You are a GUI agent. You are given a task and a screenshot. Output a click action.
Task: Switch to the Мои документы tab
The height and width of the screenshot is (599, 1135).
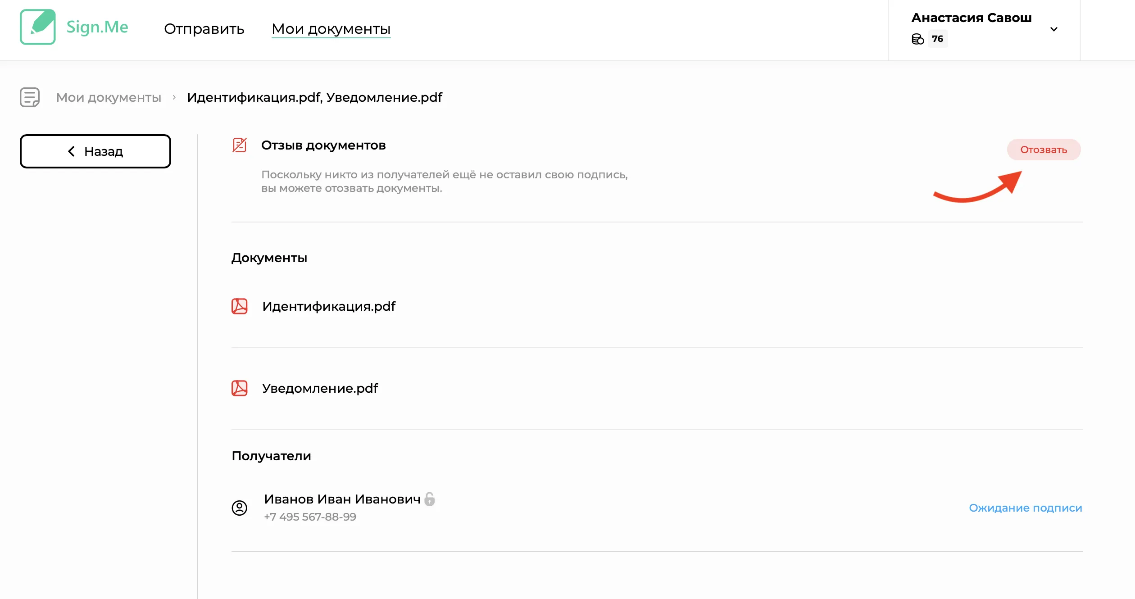click(x=331, y=29)
